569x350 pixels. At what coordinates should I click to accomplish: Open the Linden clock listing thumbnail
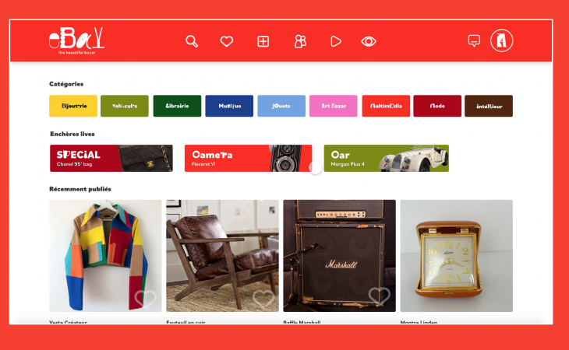point(457,256)
